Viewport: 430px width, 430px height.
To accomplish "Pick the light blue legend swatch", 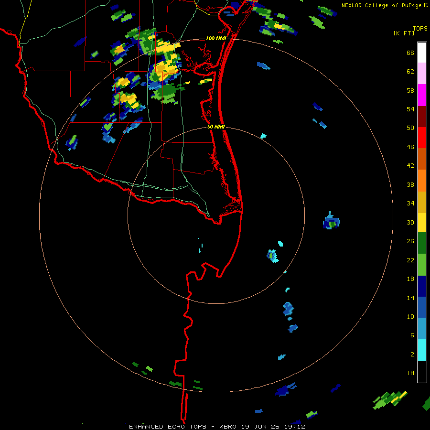I will (422, 329).
